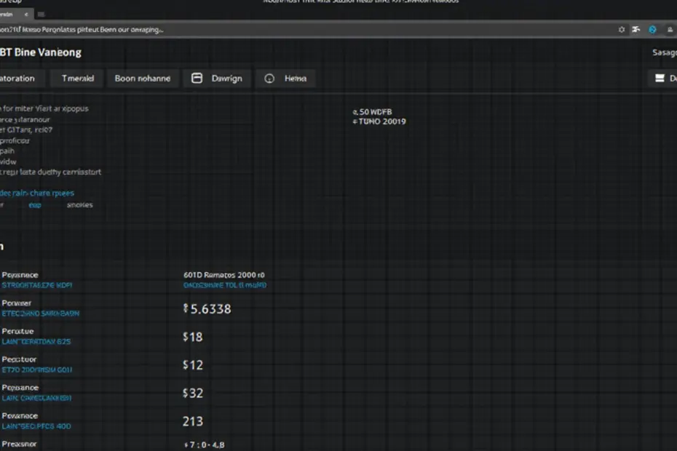The image size is (677, 451).
Task: Click the 'Preasnor' row label
Action: (x=19, y=444)
